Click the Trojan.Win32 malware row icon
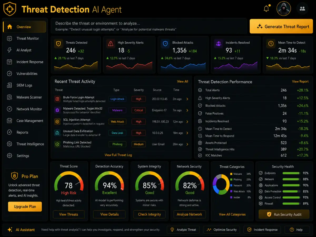Screen dimensions: 316x237 tap(57, 110)
